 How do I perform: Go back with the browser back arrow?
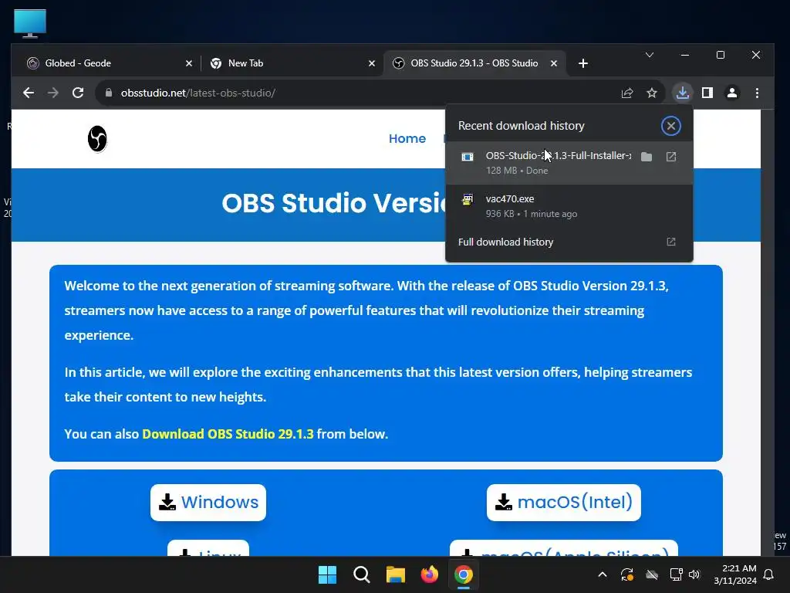[x=29, y=93]
